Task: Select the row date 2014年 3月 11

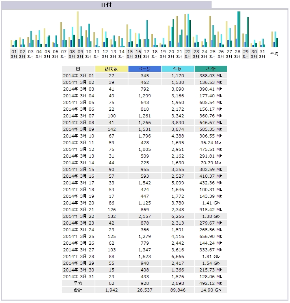Action: point(78,143)
